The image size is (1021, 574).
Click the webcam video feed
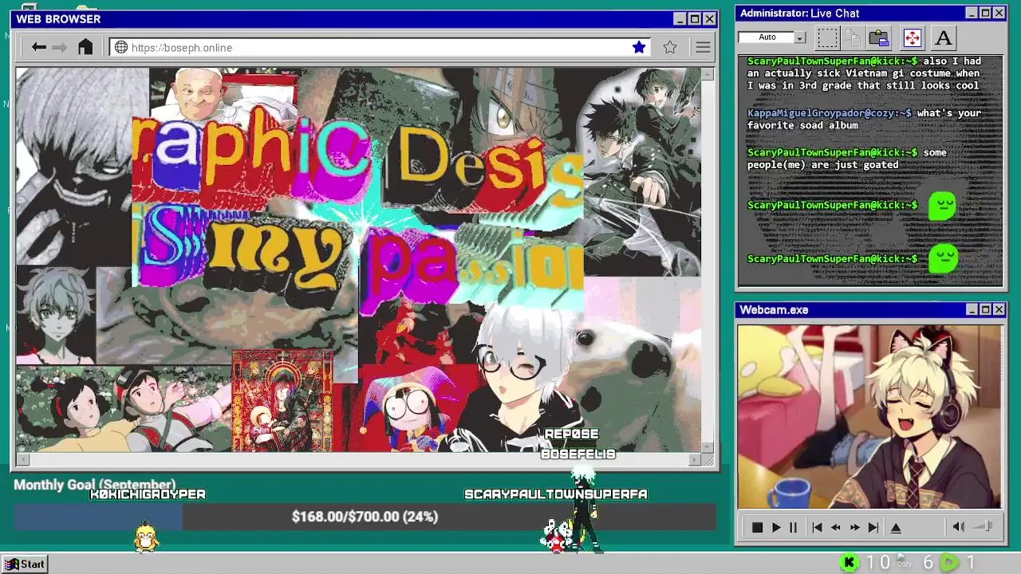point(869,416)
